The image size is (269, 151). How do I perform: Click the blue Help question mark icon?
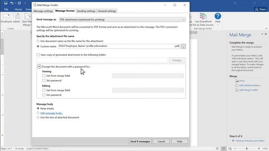click(218, 16)
